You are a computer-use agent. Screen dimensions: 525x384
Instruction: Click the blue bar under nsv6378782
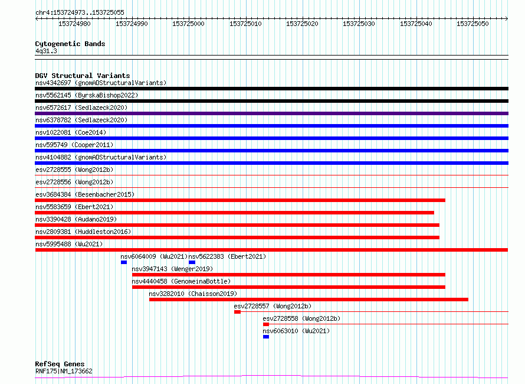[271, 126]
